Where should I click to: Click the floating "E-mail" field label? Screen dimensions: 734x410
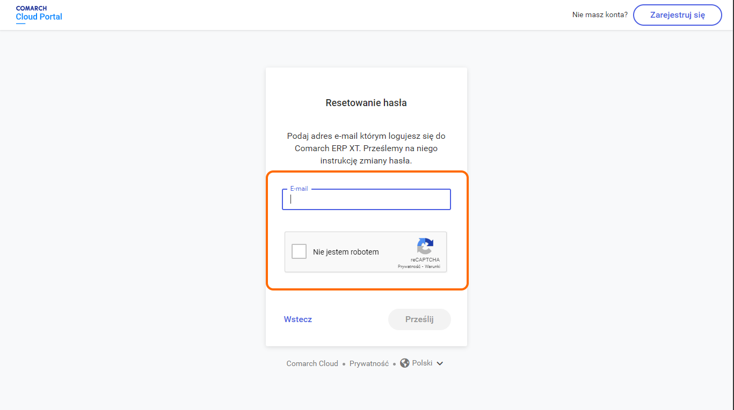[x=299, y=189]
